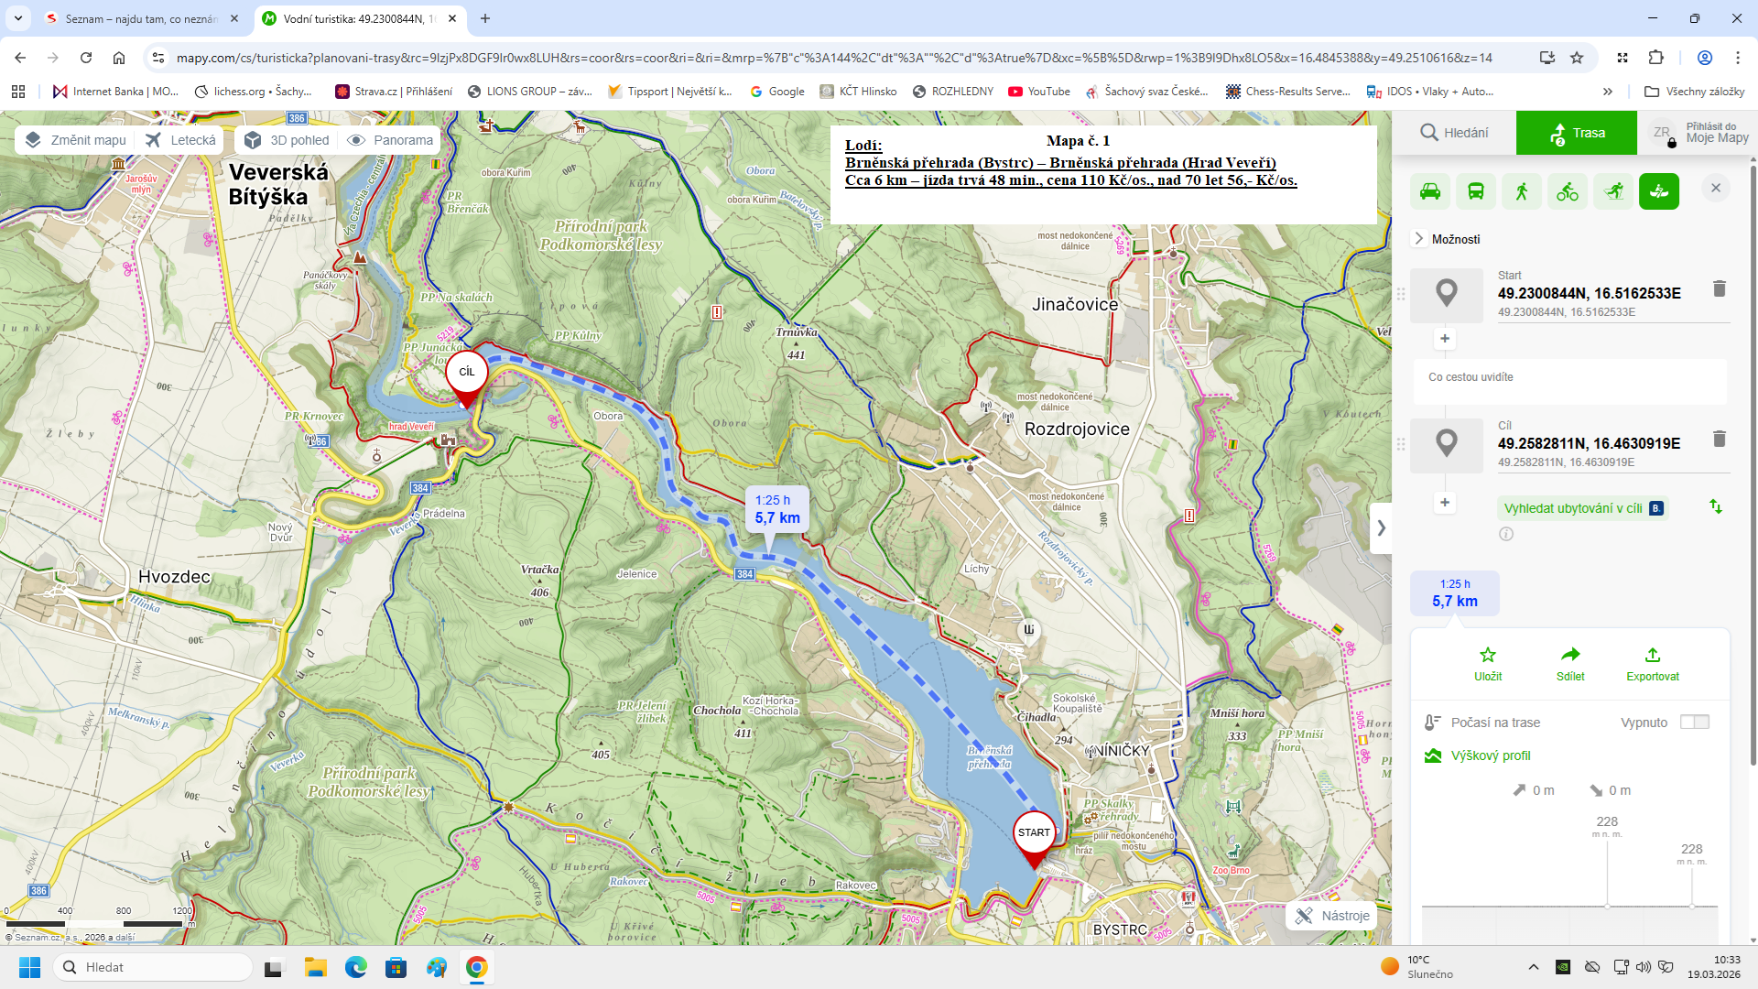Click the Cíl destination coordinates field
Viewport: 1758px width, 989px height.
[1589, 444]
